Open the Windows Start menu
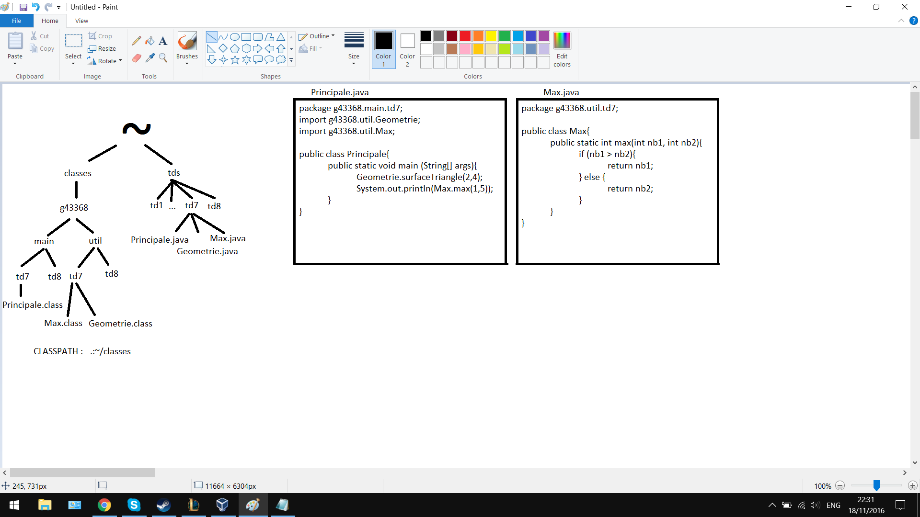This screenshot has height=517, width=920. (x=14, y=505)
